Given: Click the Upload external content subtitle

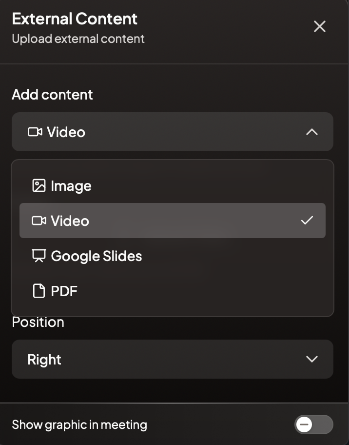Looking at the screenshot, I should click(x=78, y=39).
